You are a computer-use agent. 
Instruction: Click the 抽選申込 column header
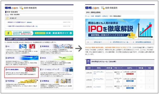130,68
